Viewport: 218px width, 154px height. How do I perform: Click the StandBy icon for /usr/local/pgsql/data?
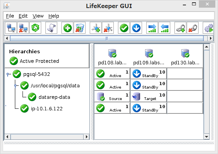137,85
